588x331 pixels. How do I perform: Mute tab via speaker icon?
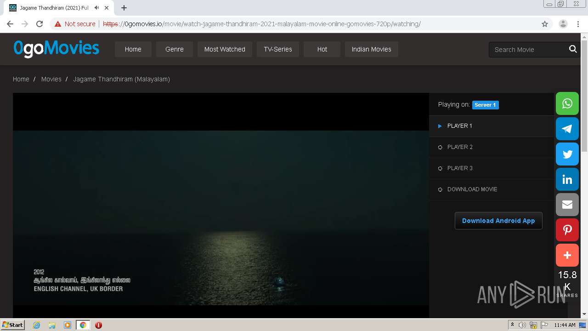[96, 8]
